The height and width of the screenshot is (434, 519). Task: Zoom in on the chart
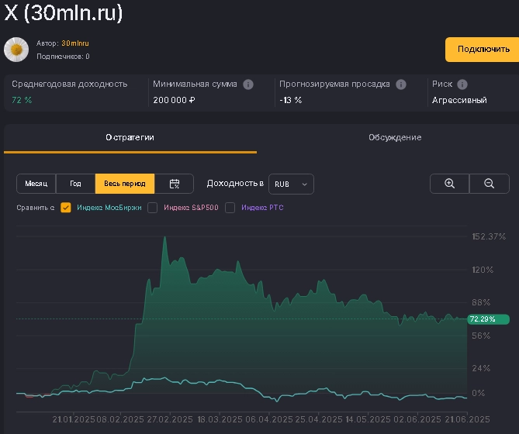[449, 184]
